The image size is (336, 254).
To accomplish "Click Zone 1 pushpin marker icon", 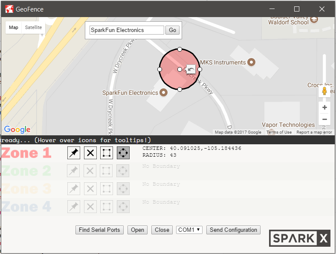I will (x=74, y=153).
